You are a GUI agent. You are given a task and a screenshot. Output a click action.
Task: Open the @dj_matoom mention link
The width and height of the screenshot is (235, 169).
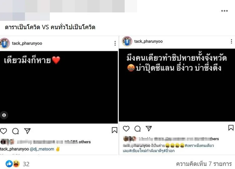(42, 149)
